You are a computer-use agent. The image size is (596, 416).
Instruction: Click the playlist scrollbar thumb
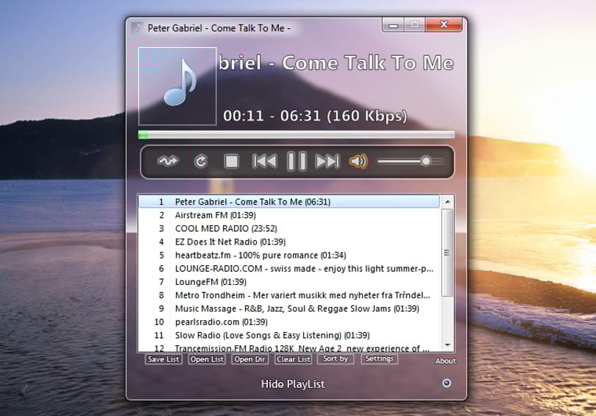click(447, 253)
